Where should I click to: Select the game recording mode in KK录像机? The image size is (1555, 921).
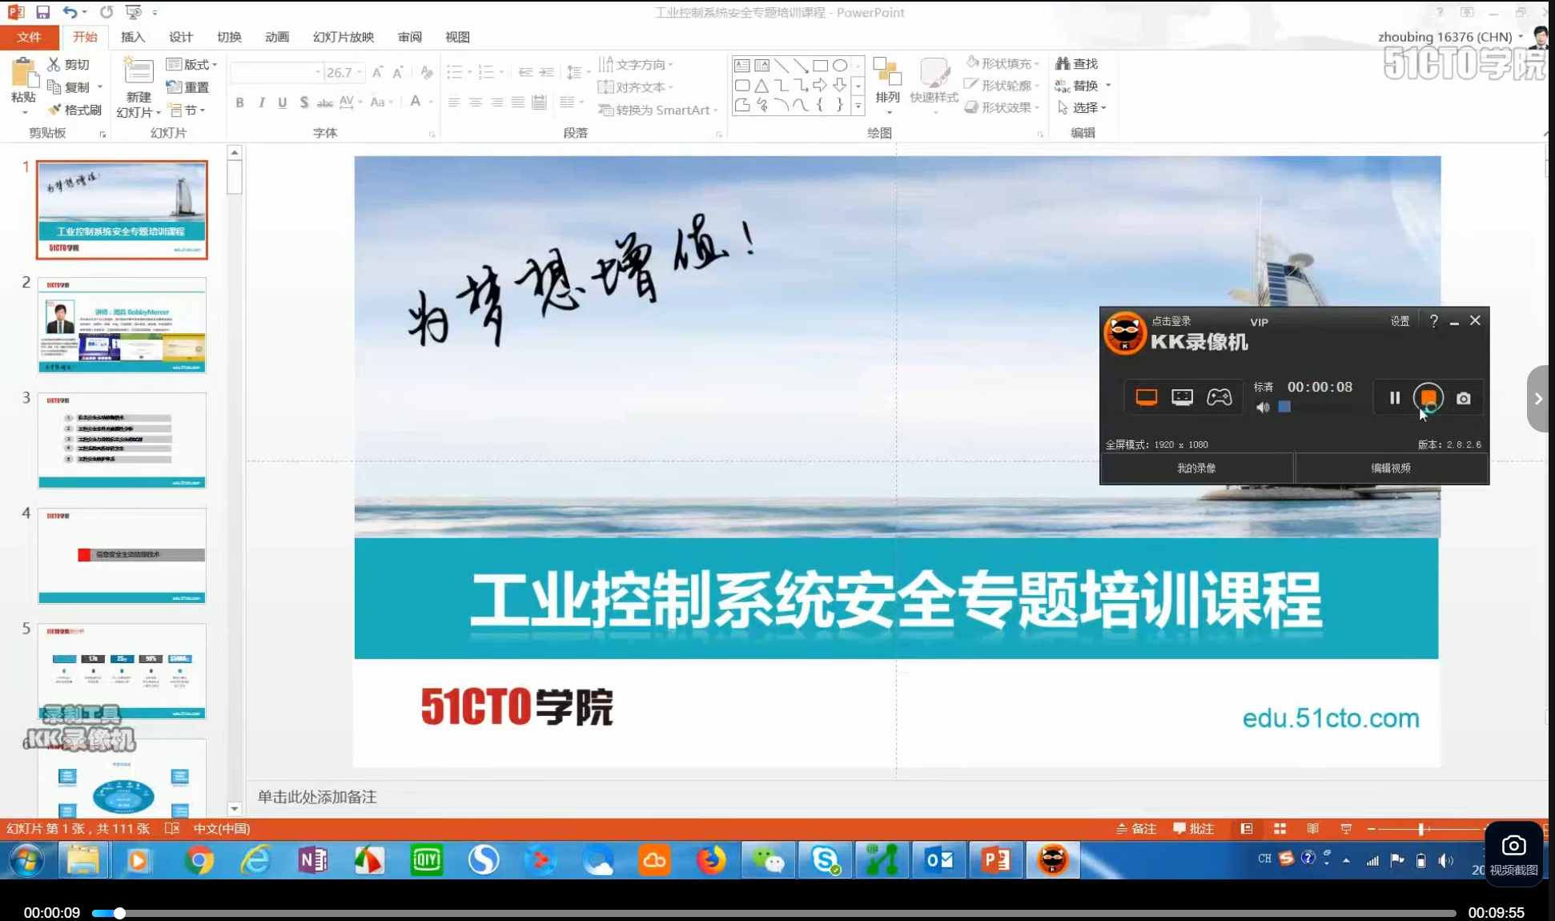1219,396
